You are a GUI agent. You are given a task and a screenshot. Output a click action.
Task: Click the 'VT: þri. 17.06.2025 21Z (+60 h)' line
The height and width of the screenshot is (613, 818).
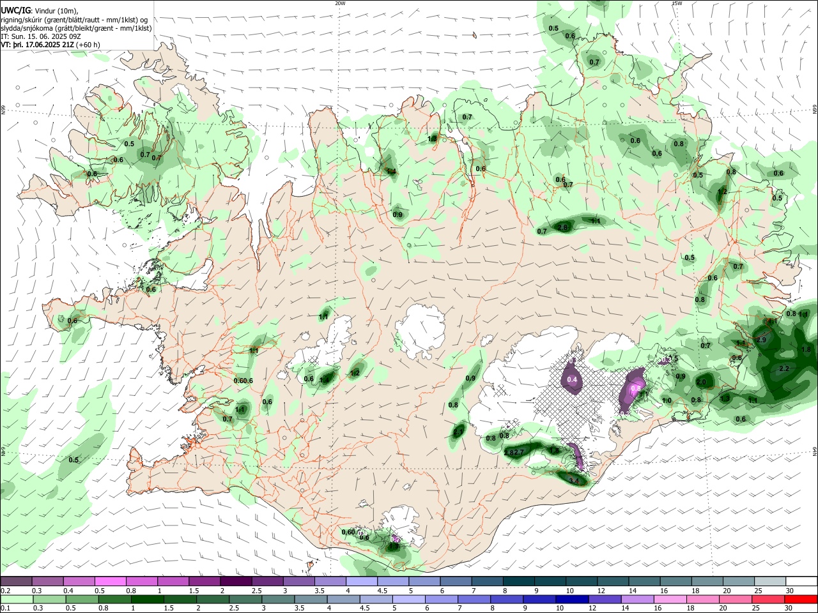coord(50,45)
